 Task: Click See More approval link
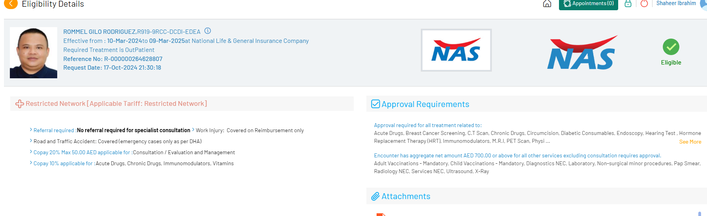[x=690, y=142]
